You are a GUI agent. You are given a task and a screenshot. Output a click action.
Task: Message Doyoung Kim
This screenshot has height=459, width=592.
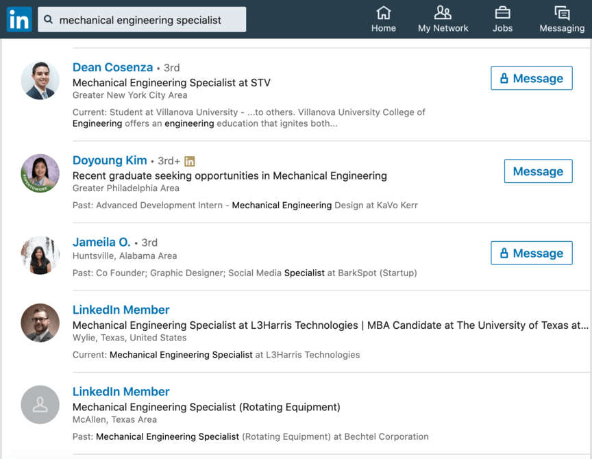coord(538,171)
